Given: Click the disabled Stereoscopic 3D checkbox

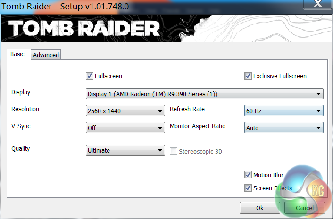Looking at the screenshot, I should (174, 151).
